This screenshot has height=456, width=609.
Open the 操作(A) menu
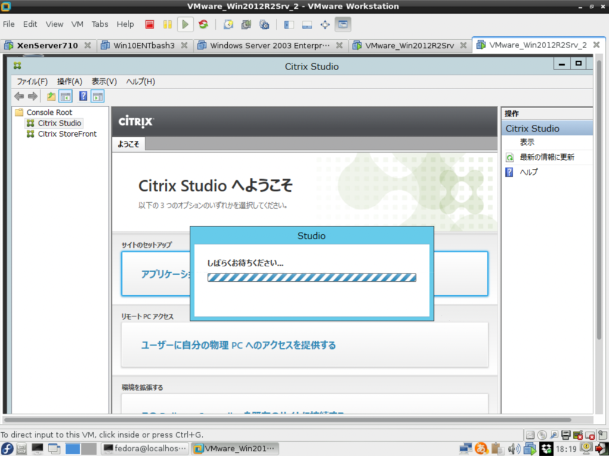coord(70,81)
